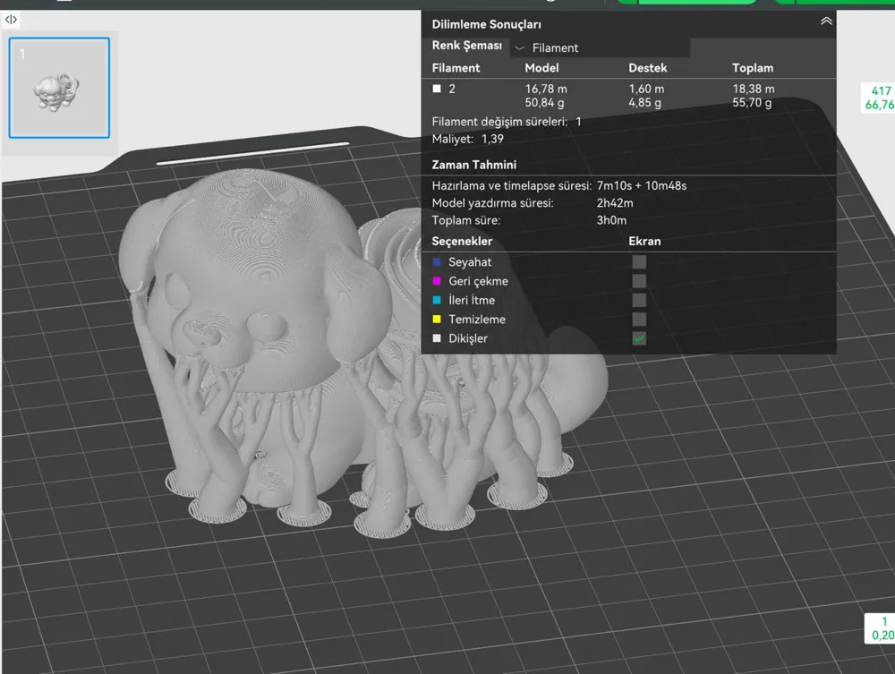
Task: Click the white Dikişler color swatch
Action: click(436, 338)
